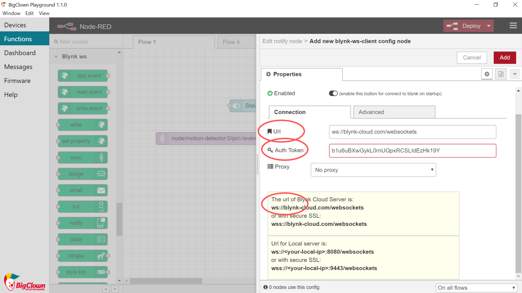
Task: Click the canvas horizontal scrollbar thumb
Action: coord(166,281)
